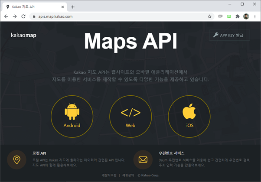Click the kakaomap logo
This screenshot has height=182, width=261.
[23, 35]
